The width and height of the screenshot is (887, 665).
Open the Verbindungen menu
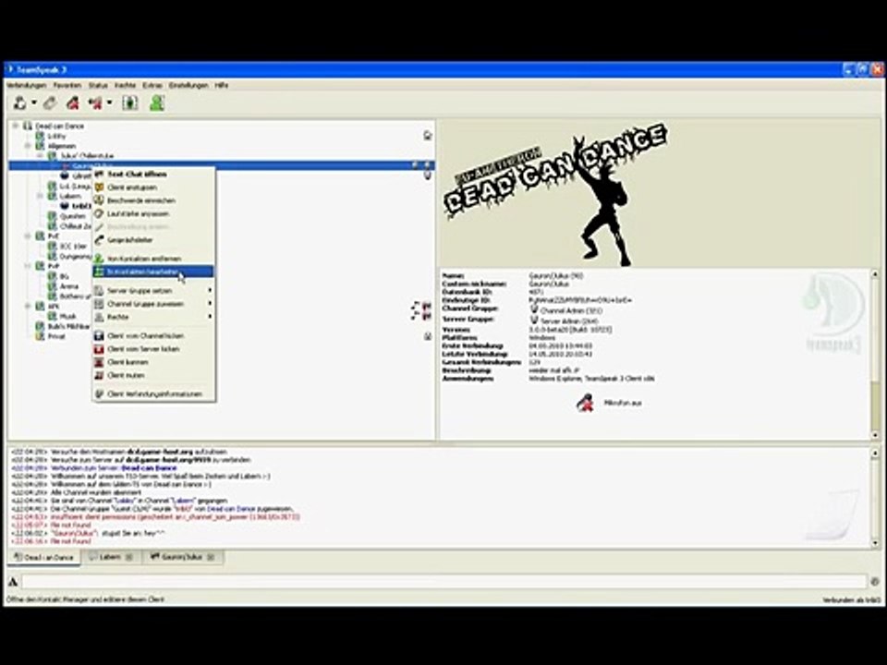pyautogui.click(x=27, y=85)
